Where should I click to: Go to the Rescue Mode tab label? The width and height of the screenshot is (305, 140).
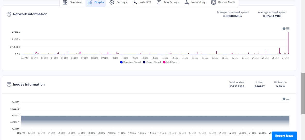[226, 2]
